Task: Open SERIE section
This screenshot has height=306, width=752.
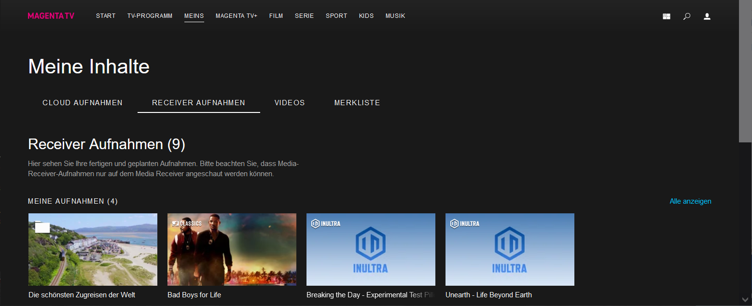Action: pos(305,16)
